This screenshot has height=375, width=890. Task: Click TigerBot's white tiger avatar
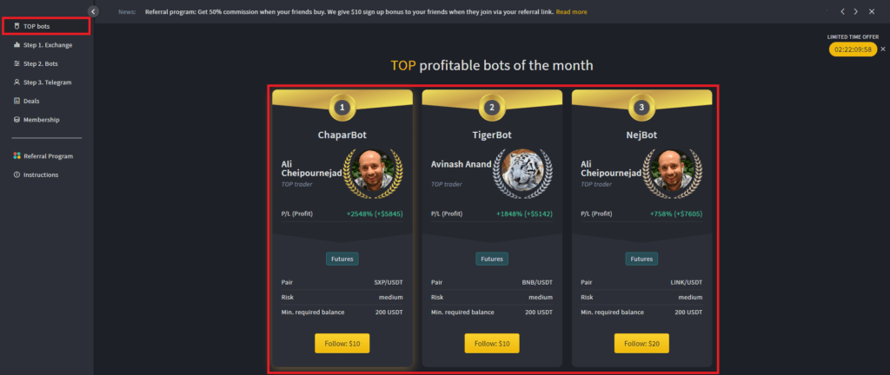coord(522,173)
